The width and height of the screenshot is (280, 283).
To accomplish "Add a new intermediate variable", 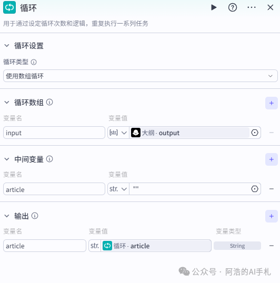I will click(x=272, y=159).
